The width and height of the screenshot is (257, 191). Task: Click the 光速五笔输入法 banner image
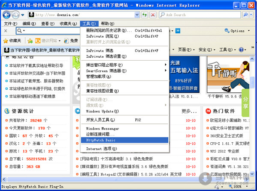pos(184,74)
